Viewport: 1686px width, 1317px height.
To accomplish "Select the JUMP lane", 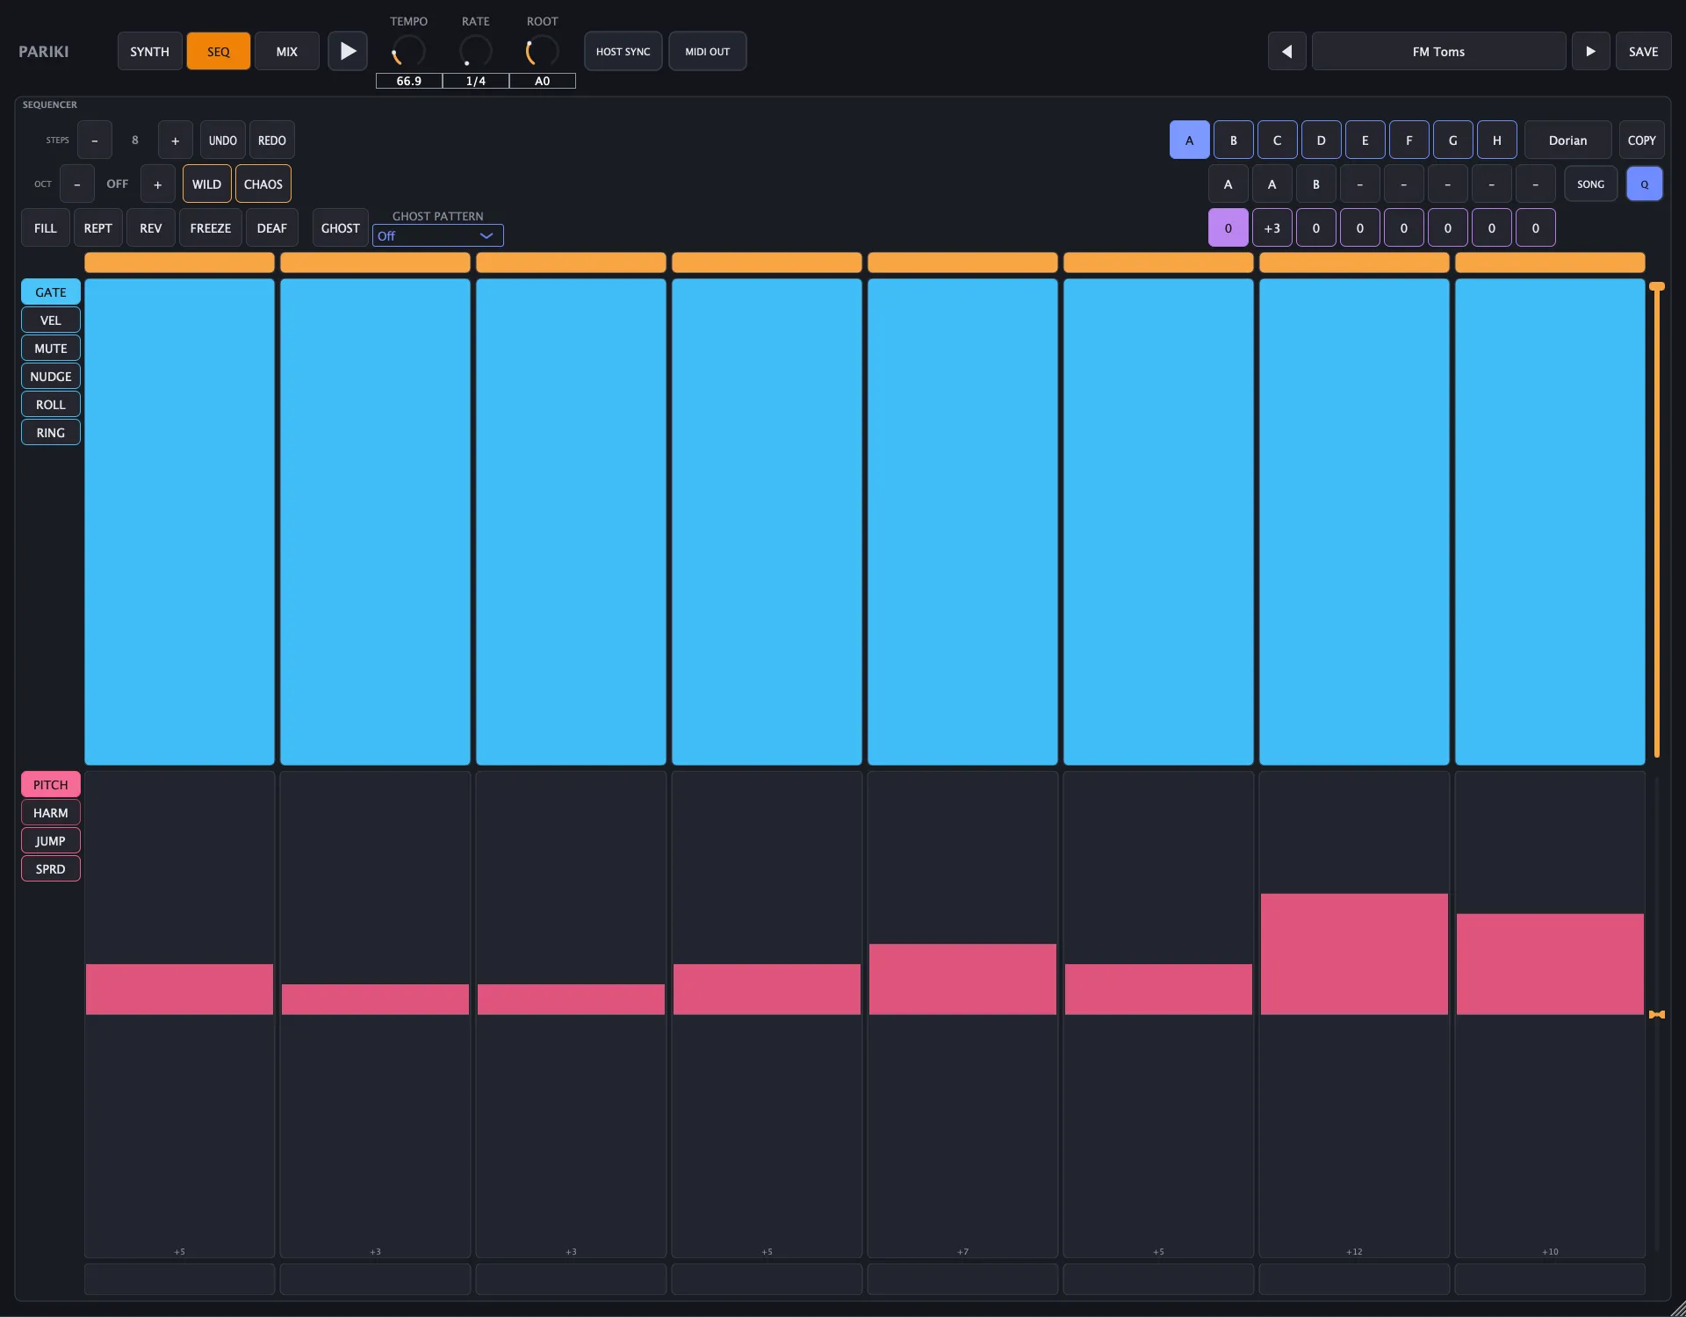I will pyautogui.click(x=51, y=841).
